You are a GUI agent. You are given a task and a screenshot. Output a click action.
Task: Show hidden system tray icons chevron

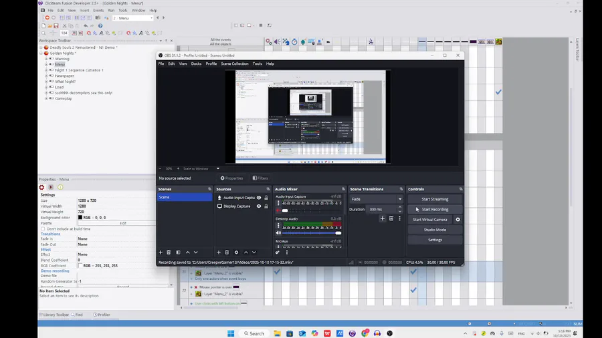(x=465, y=333)
